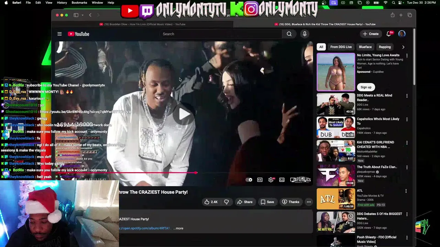Open options for DDG Debates video

pyautogui.click(x=407, y=214)
